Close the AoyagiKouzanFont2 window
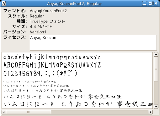The width and height of the screenshot is (160, 116). 156,3
